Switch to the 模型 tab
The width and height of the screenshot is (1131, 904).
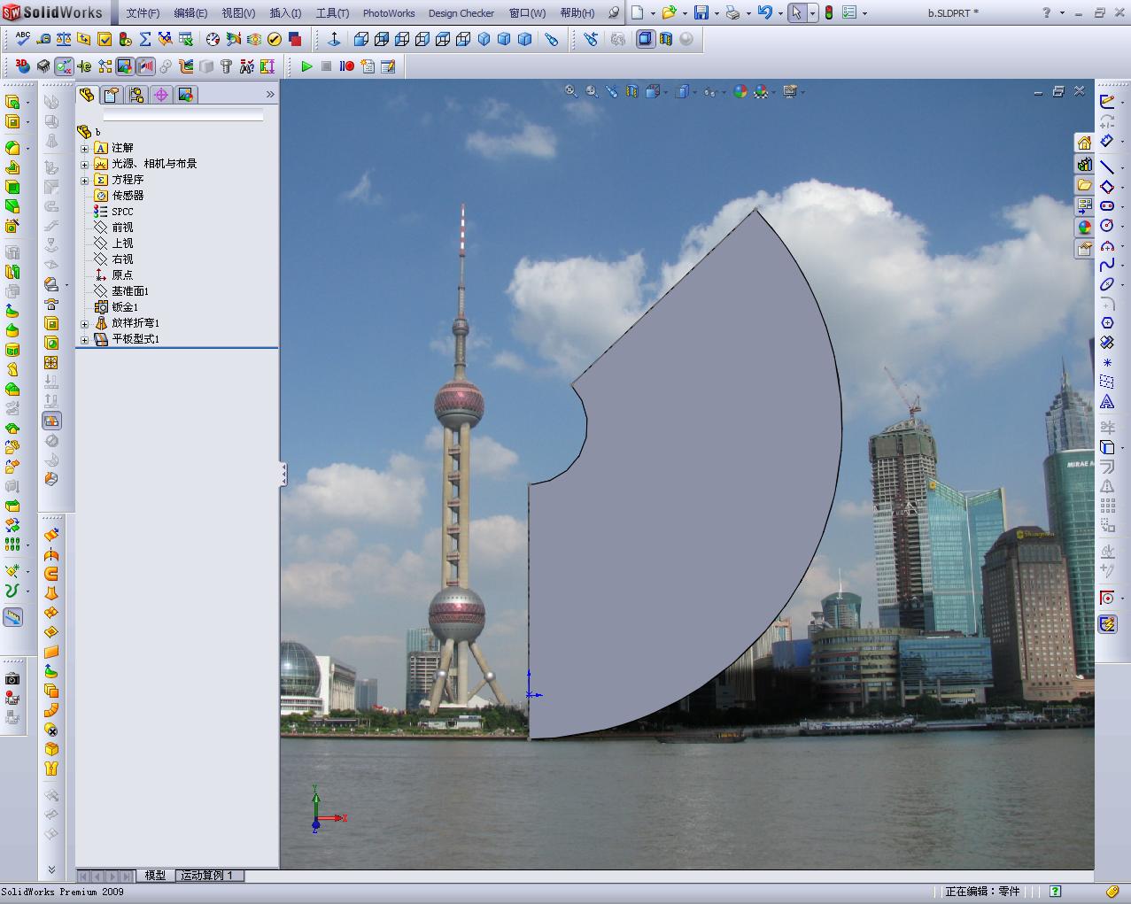(155, 876)
